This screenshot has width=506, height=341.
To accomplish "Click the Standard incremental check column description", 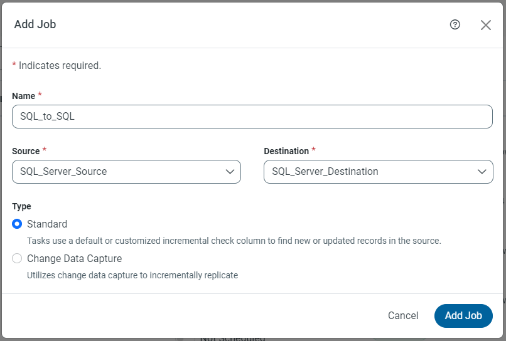I will (x=234, y=241).
